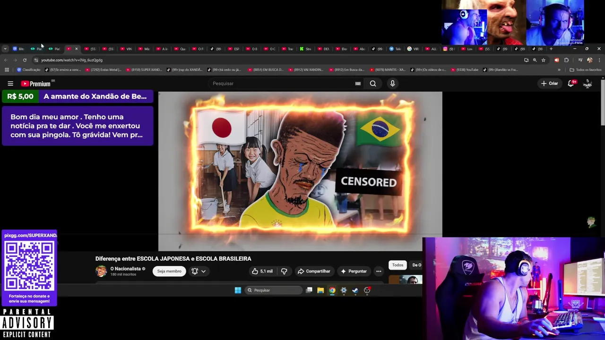This screenshot has width=605, height=340.
Task: Open Task View on the taskbar
Action: coord(309,290)
